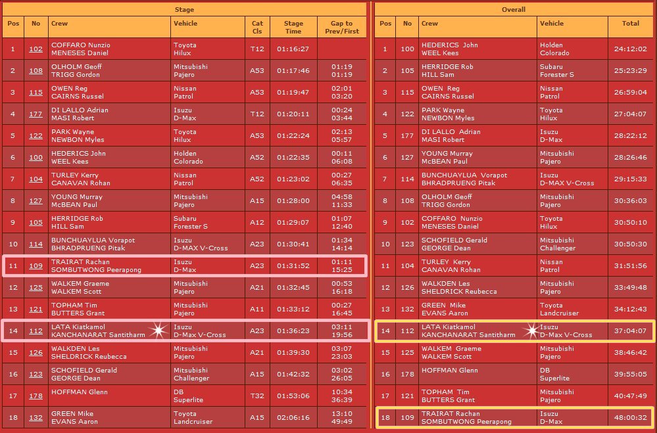Select category A12 cell

coord(257,222)
